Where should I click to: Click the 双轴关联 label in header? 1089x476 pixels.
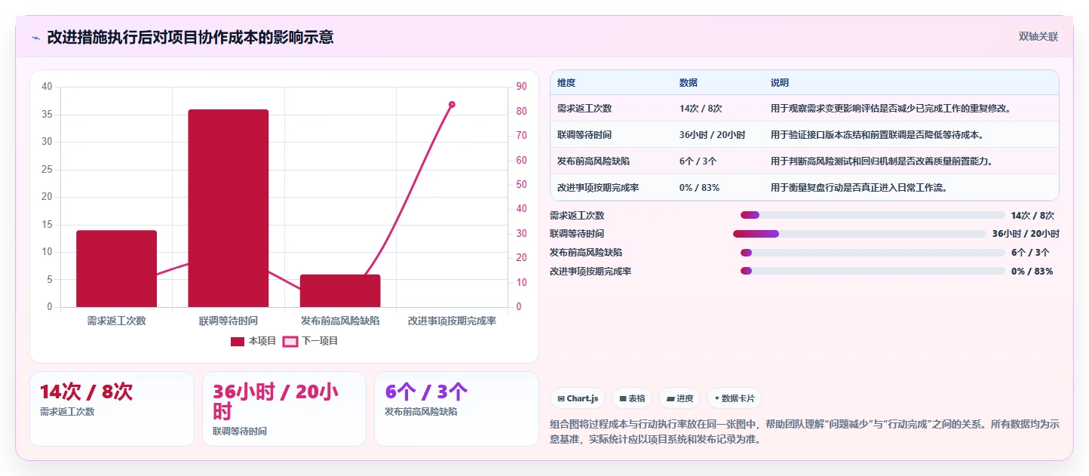1038,37
